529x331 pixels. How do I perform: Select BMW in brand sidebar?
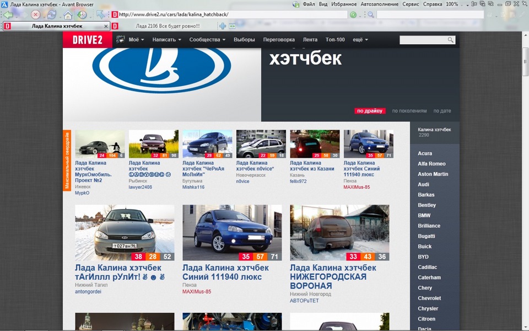[x=424, y=216]
